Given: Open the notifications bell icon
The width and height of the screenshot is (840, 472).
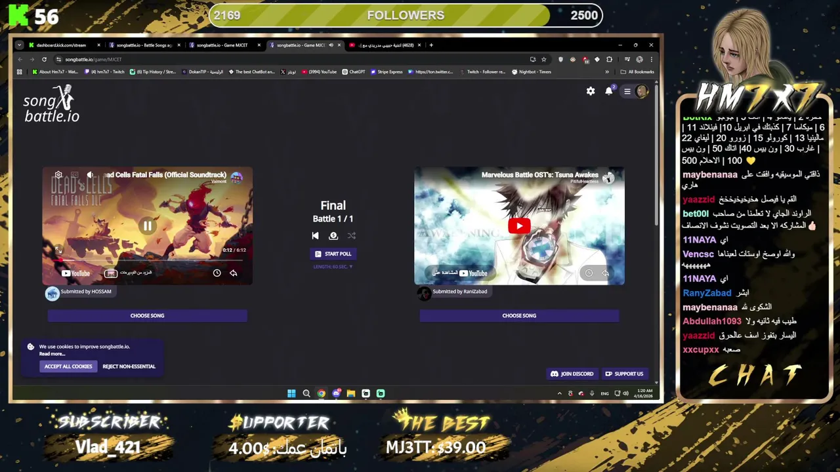Looking at the screenshot, I should pyautogui.click(x=609, y=91).
